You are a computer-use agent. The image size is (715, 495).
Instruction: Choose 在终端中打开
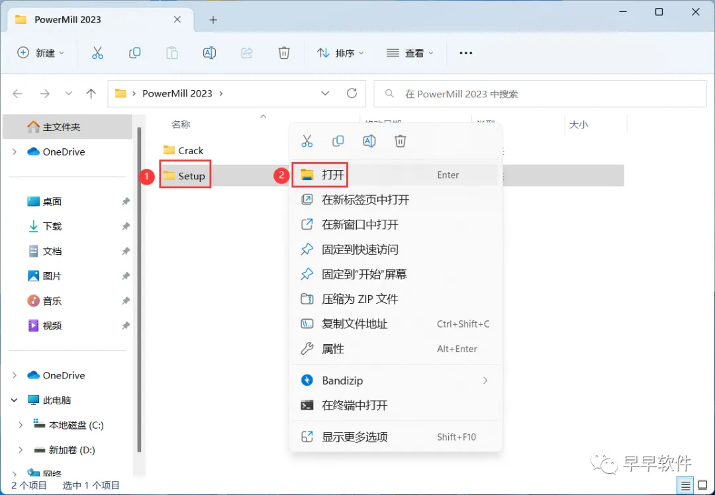[x=395, y=405]
